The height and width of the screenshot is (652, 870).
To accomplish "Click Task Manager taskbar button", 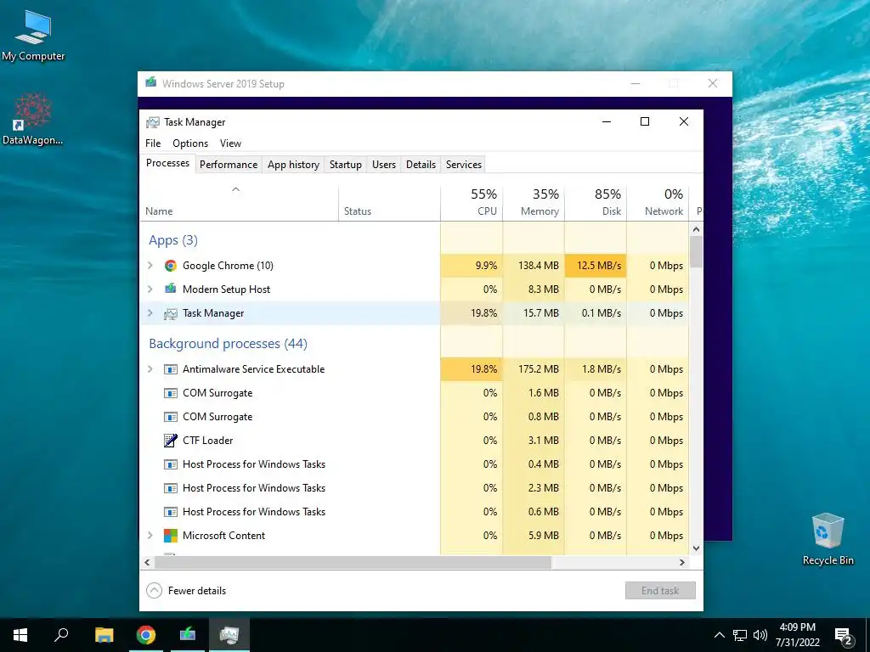I will coord(229,635).
